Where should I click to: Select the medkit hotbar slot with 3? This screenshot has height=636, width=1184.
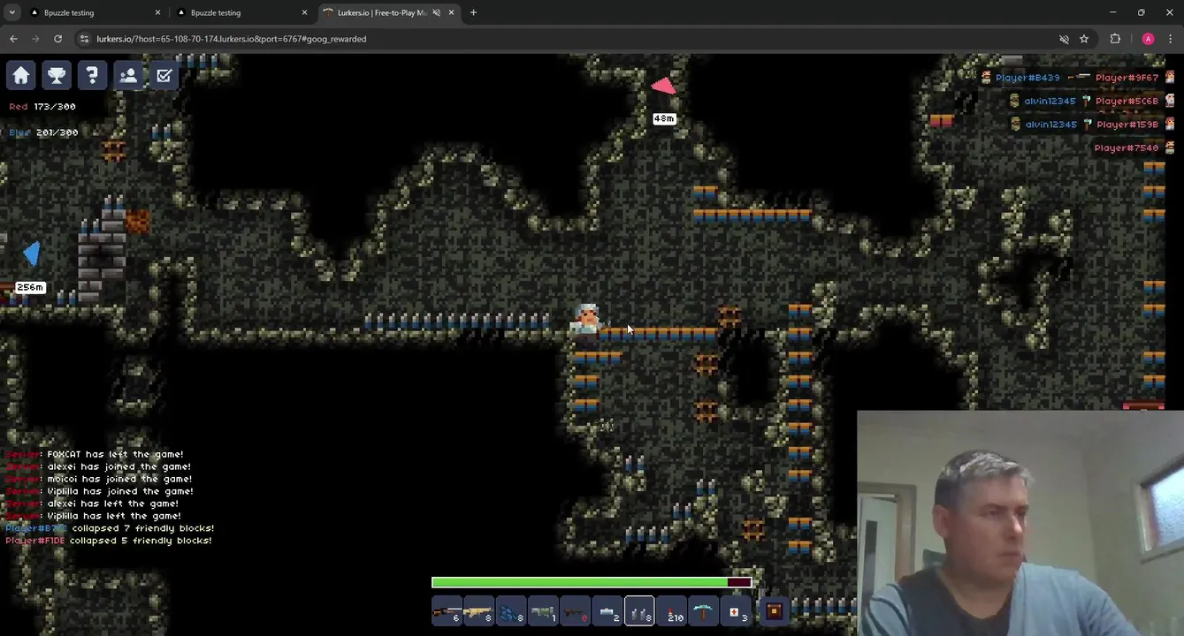pyautogui.click(x=735, y=611)
